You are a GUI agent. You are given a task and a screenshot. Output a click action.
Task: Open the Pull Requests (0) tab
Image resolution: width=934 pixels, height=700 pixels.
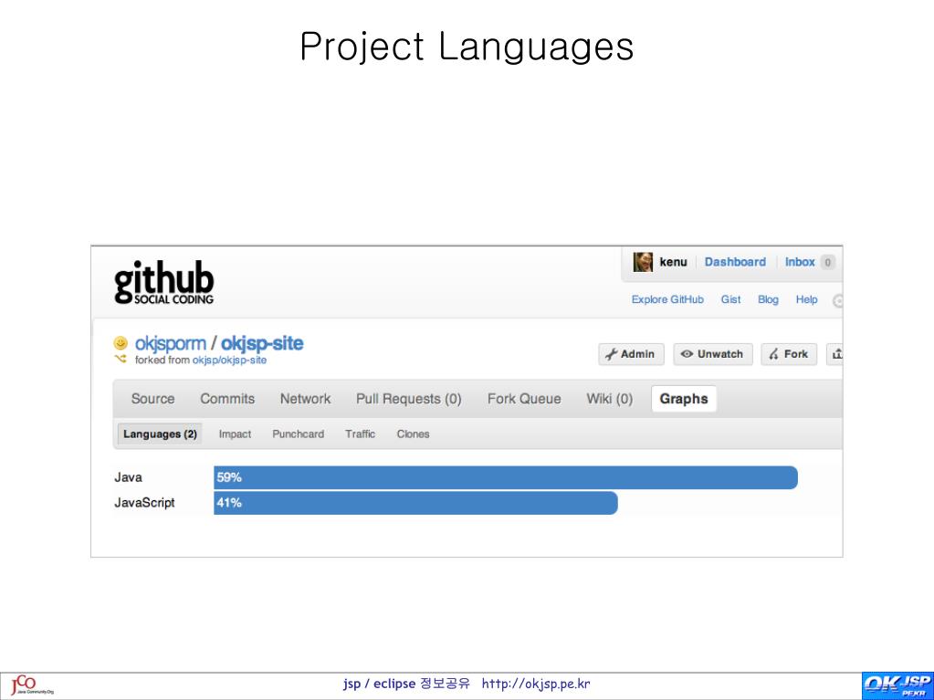pyautogui.click(x=409, y=399)
